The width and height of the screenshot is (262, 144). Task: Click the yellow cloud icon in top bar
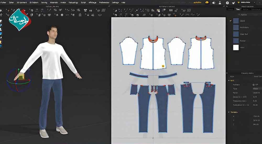tap(207, 2)
